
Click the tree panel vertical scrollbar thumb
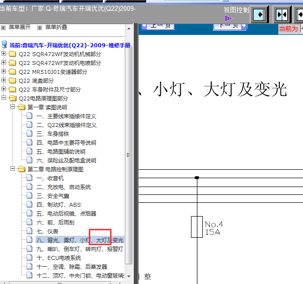pyautogui.click(x=128, y=155)
